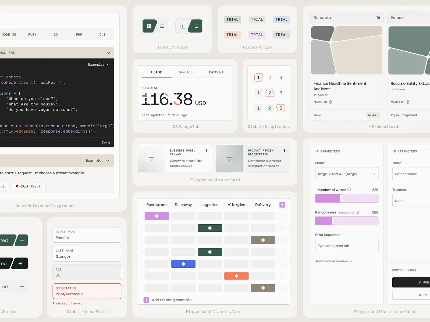Copy Model ID on Finance Headline card

click(331, 102)
